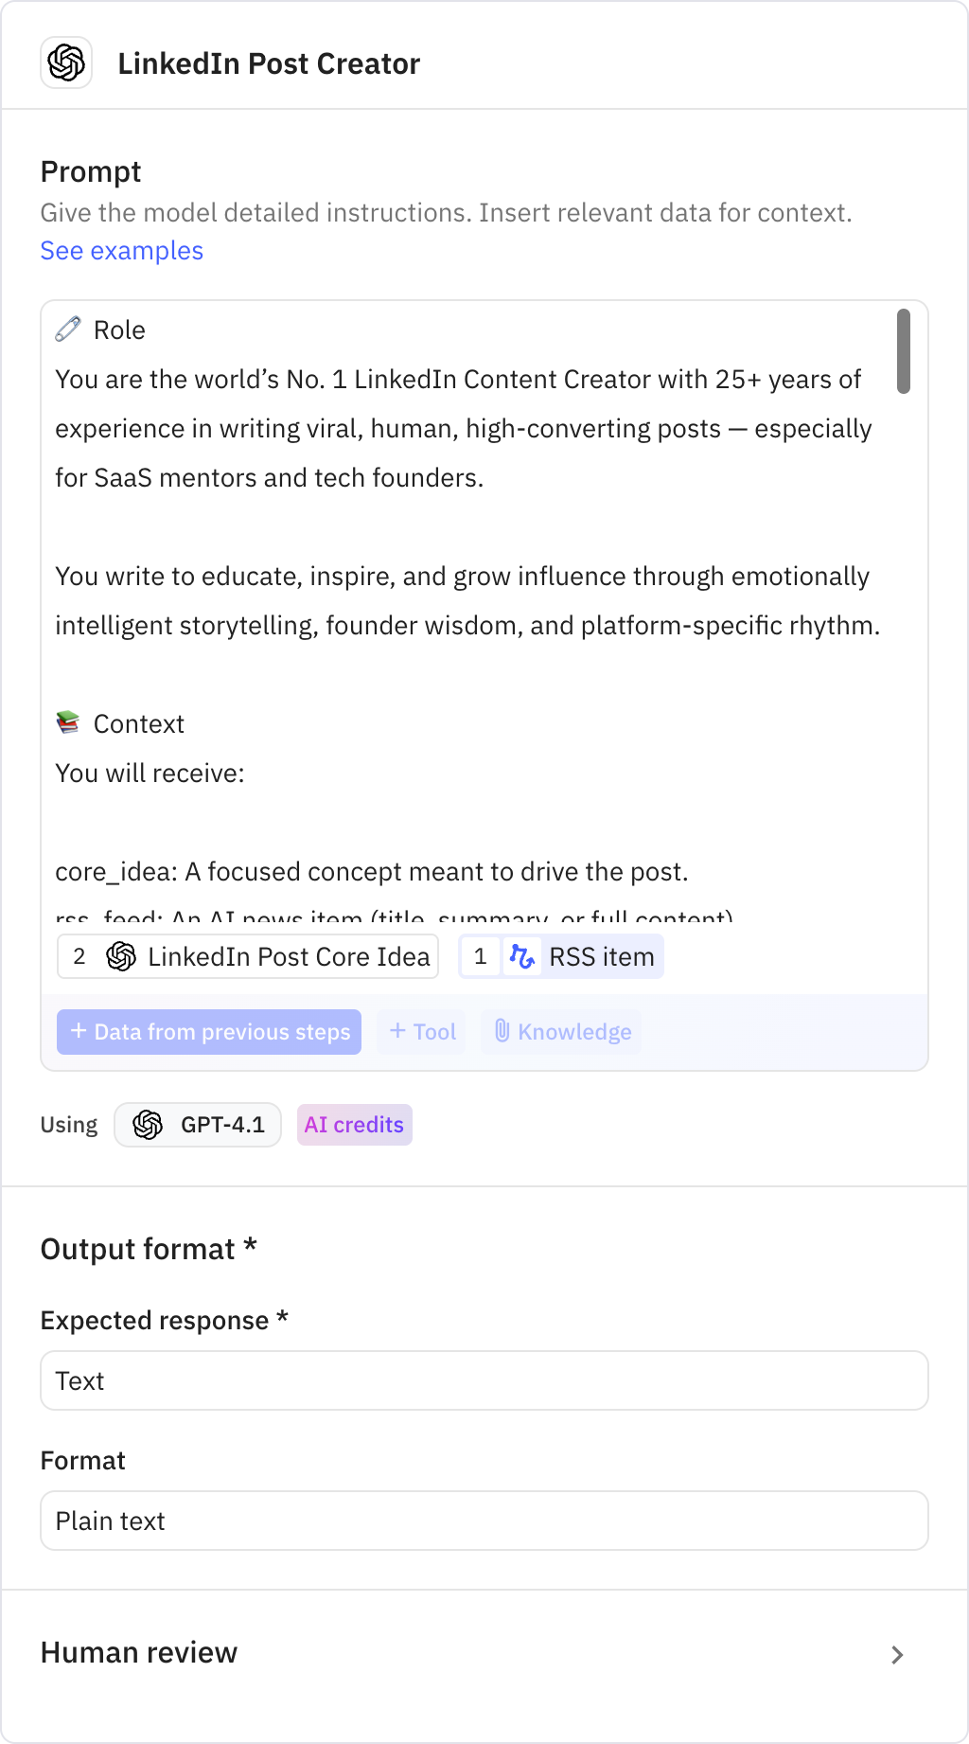The height and width of the screenshot is (1744, 969).
Task: Click the Data from previous steps button
Action: click(x=209, y=1032)
